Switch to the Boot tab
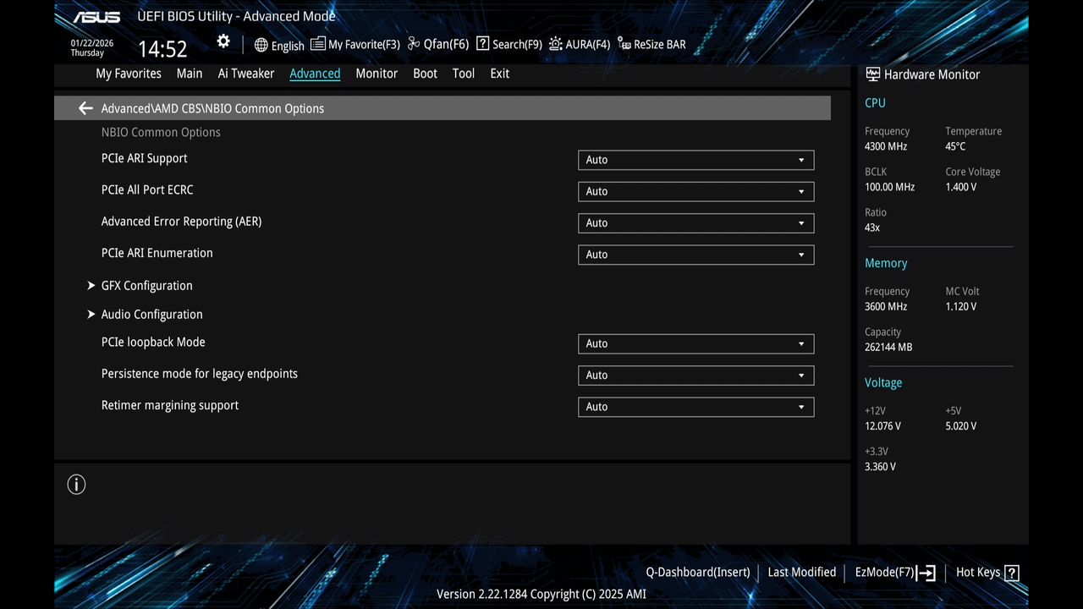This screenshot has height=609, width=1083. tap(425, 74)
